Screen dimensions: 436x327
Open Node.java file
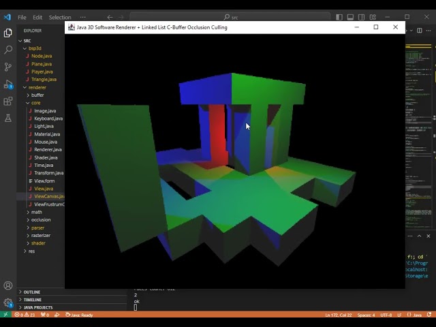pos(40,56)
